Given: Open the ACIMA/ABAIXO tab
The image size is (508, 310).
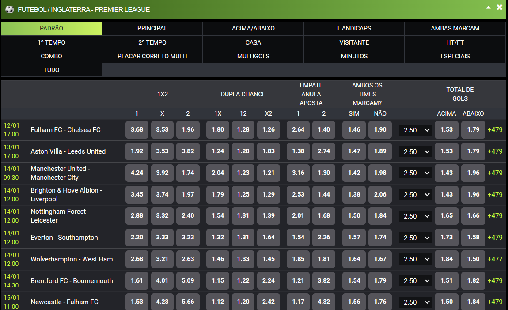Looking at the screenshot, I should [254, 29].
